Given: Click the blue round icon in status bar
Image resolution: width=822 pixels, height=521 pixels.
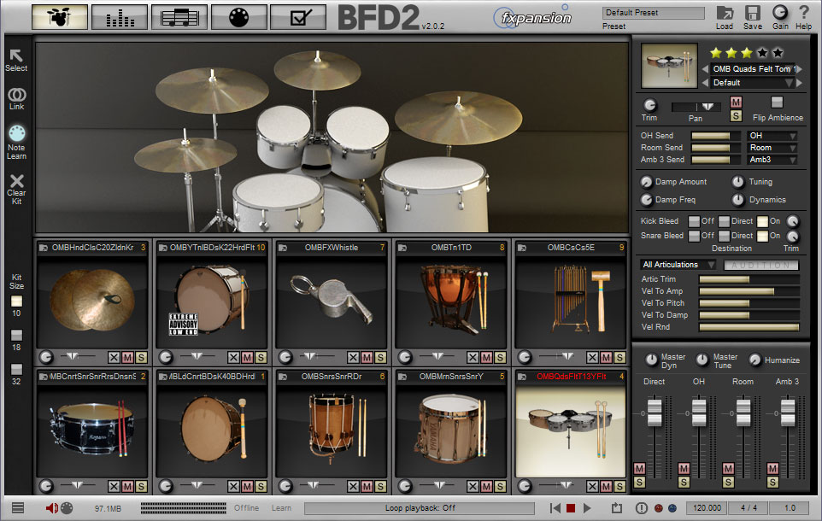Looking at the screenshot, I should [672, 508].
